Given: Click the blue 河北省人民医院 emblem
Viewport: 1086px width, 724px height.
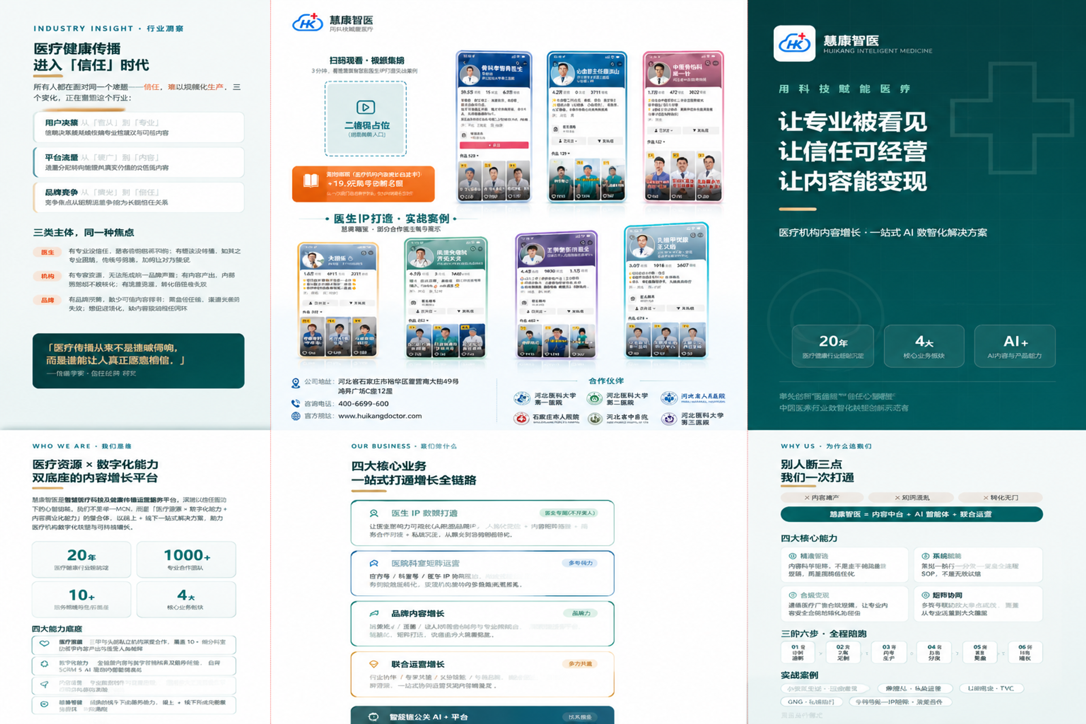Looking at the screenshot, I should (669, 398).
